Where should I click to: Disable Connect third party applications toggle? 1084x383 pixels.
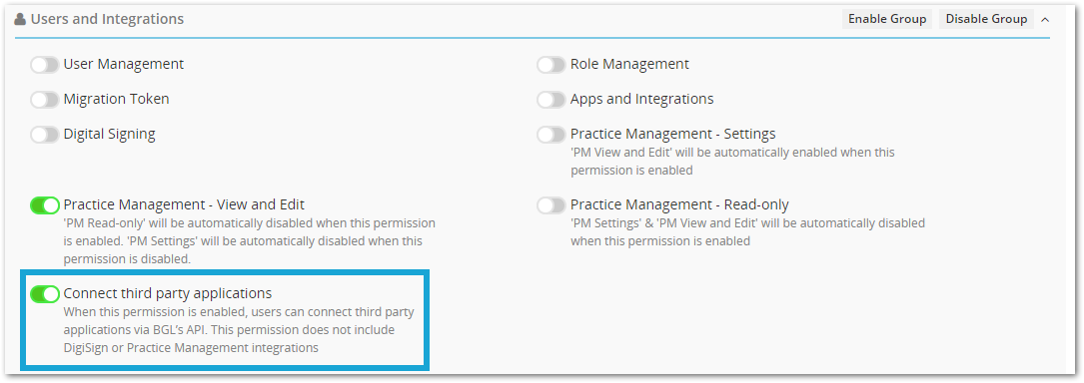tap(45, 294)
